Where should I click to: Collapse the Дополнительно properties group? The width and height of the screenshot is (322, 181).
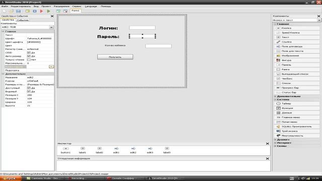coord(3,74)
